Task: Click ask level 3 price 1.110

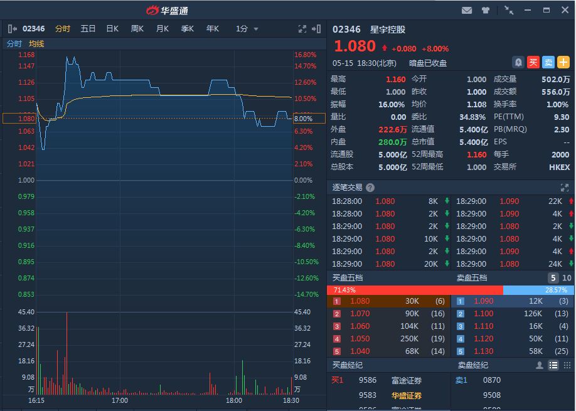Action: tap(483, 326)
